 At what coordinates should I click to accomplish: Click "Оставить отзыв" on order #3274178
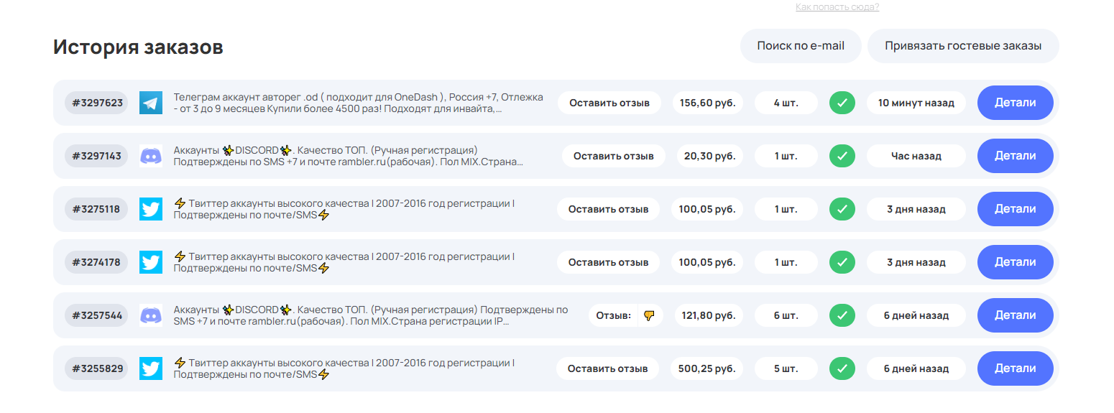point(608,262)
